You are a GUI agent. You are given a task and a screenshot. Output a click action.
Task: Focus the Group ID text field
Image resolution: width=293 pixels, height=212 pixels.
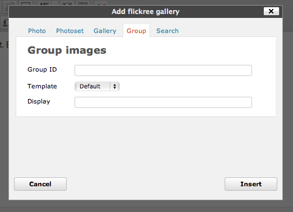163,70
